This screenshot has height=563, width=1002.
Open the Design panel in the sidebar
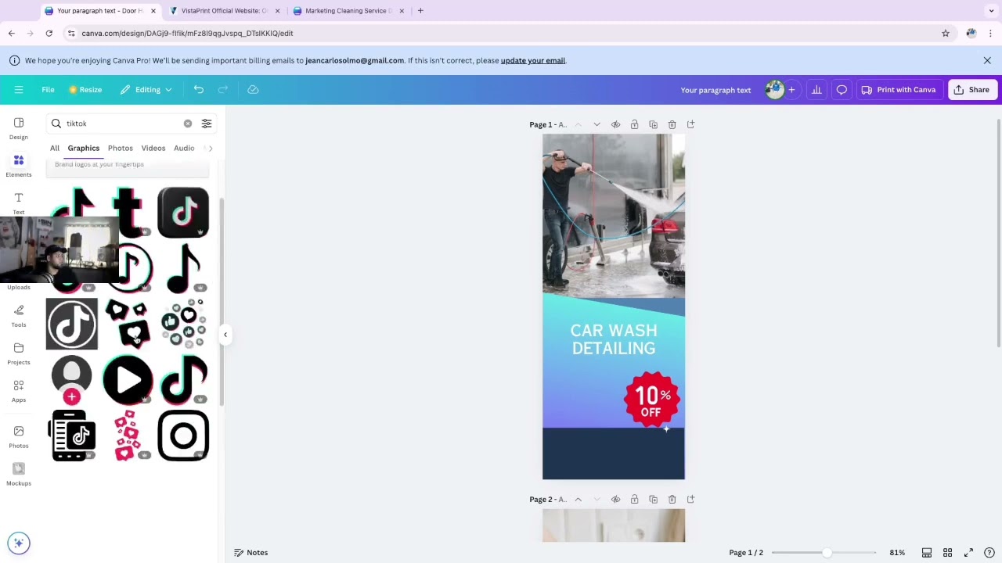19,128
